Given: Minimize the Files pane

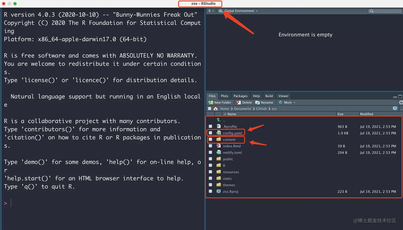Looking at the screenshot, I should [x=395, y=97].
